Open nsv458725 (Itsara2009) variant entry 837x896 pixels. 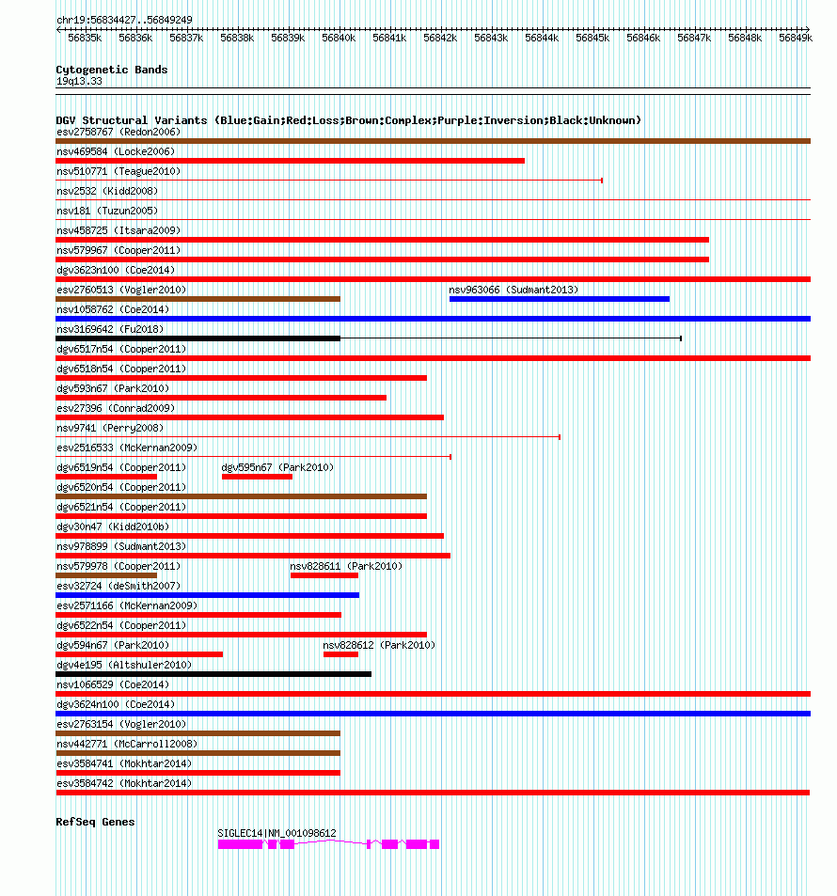[118, 230]
